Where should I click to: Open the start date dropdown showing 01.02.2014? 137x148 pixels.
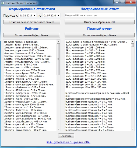tap(34, 16)
